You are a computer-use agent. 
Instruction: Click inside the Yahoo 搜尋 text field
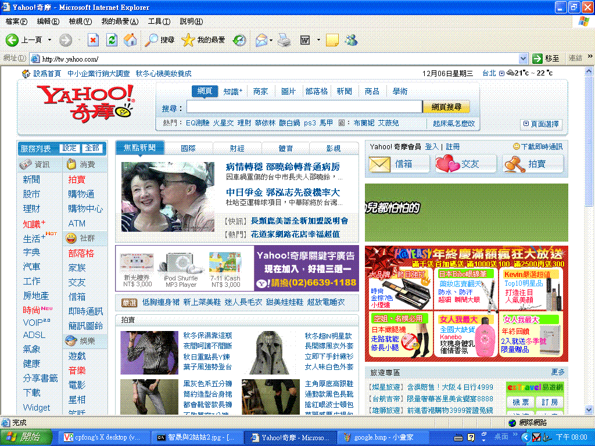point(304,107)
